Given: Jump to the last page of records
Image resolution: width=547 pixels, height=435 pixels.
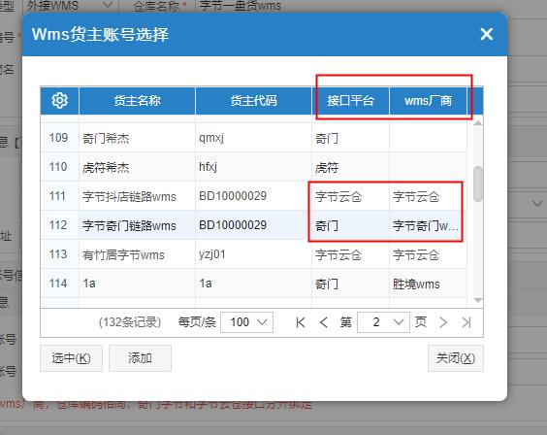Looking at the screenshot, I should pyautogui.click(x=467, y=322).
